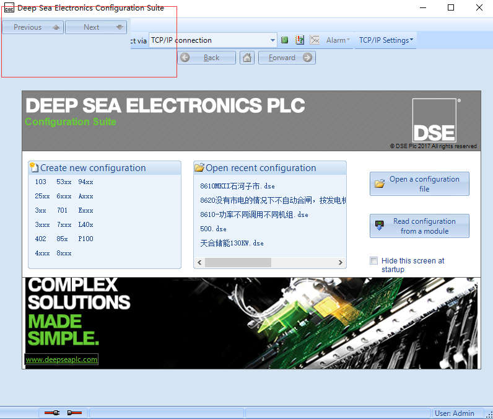Click the Previous button
This screenshot has height=419, width=493.
tap(33, 27)
